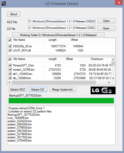Image resolution: width=124 pixels, height=153 pixels.
Task: Uncheck D80220a_00.dz checkbox
Action: point(10,46)
